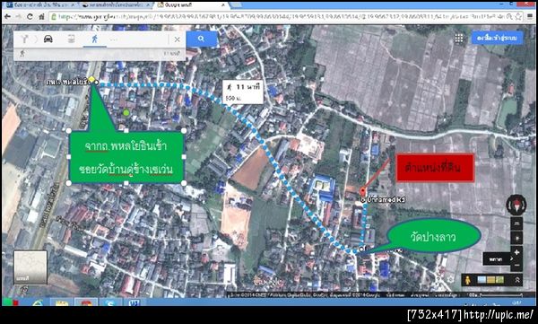Select the red land-position label box

click(436, 167)
